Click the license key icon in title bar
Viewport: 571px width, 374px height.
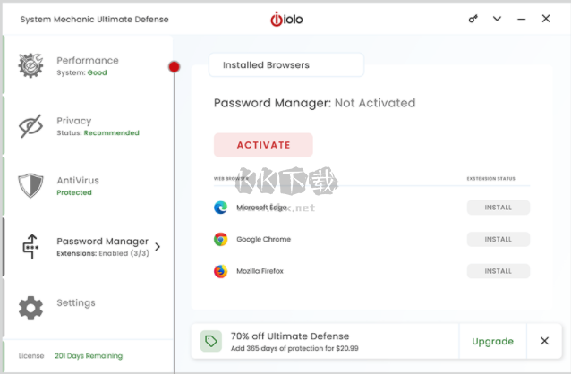click(x=473, y=19)
